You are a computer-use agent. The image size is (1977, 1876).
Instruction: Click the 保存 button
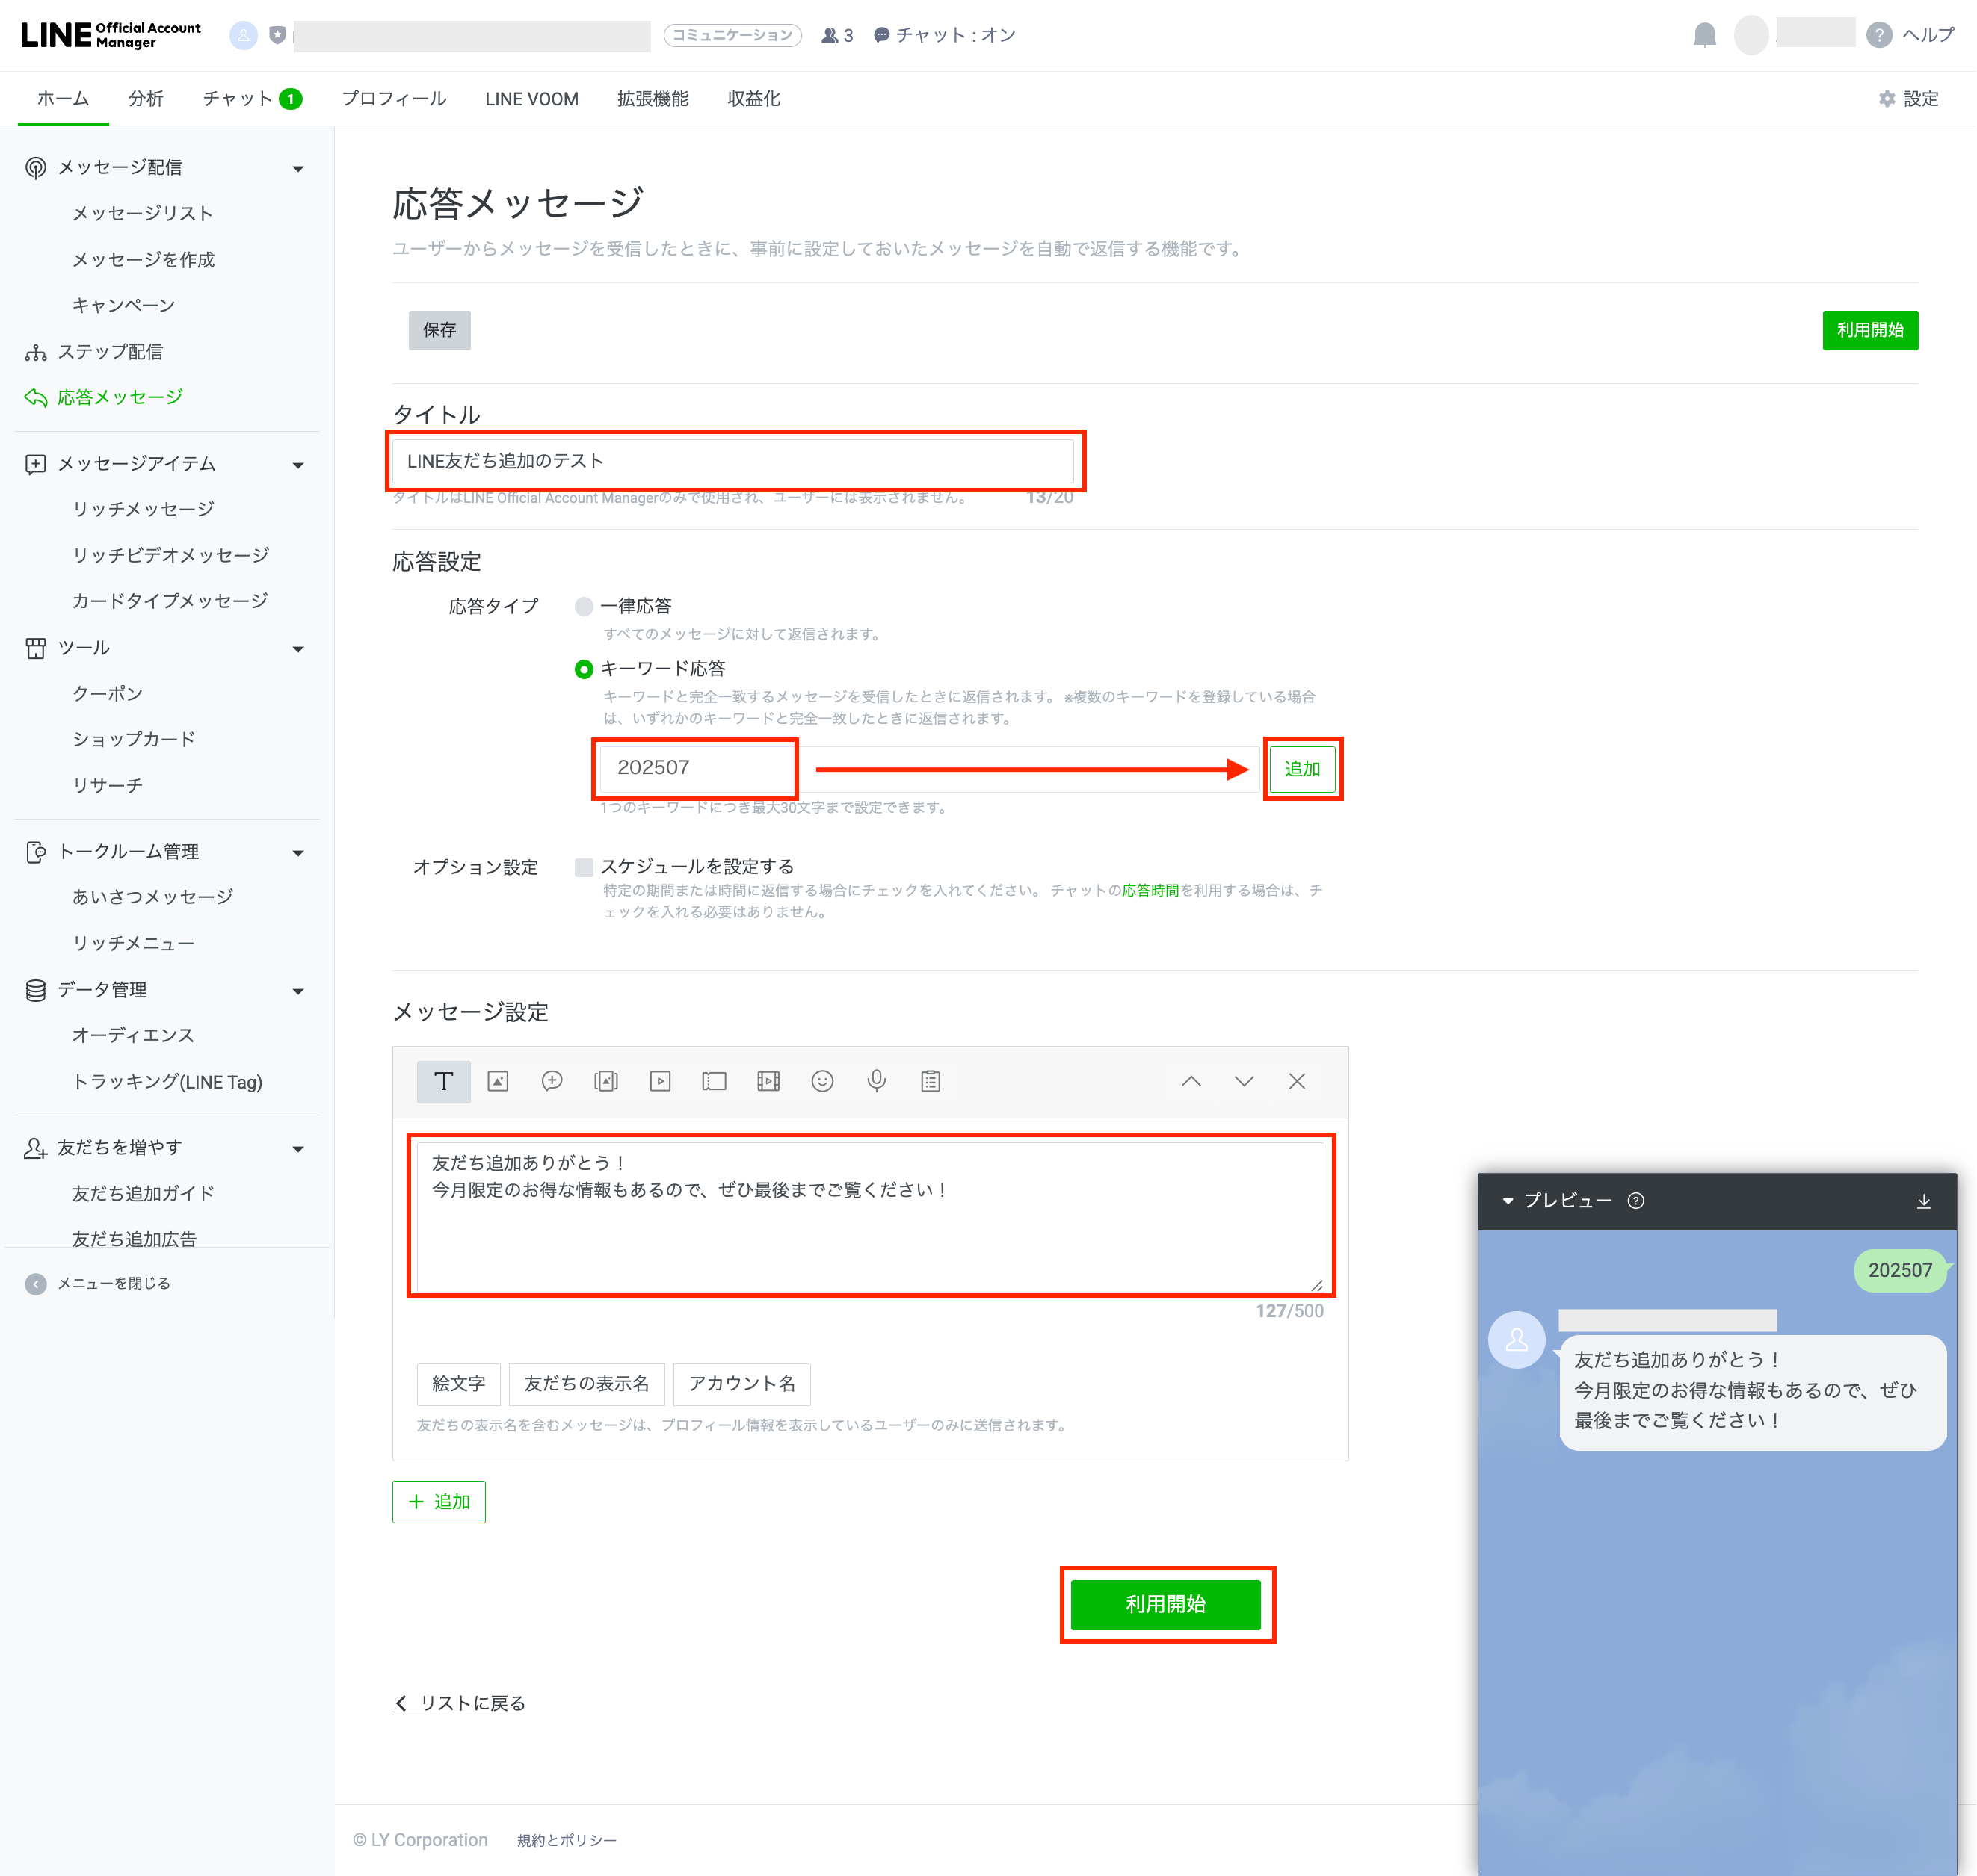click(439, 330)
